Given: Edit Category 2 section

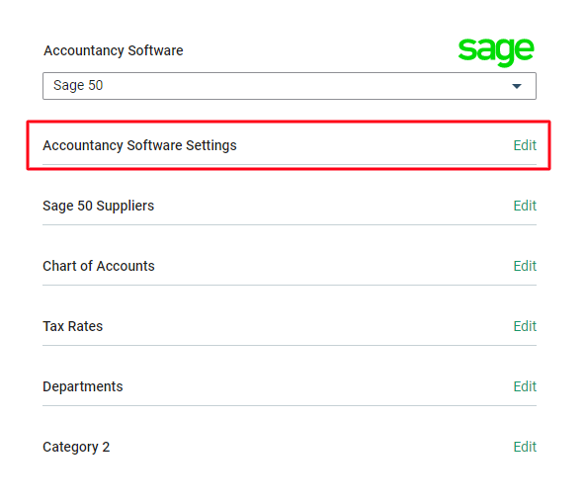Looking at the screenshot, I should point(525,447).
